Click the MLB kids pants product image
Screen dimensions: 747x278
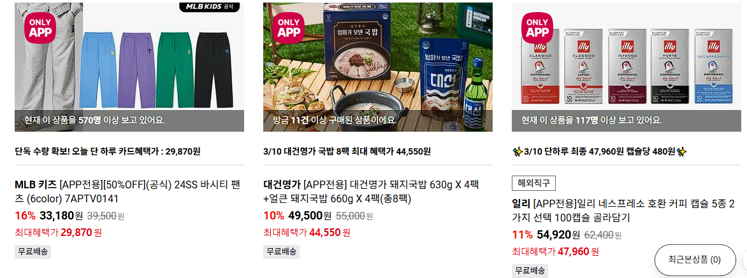tap(129, 67)
